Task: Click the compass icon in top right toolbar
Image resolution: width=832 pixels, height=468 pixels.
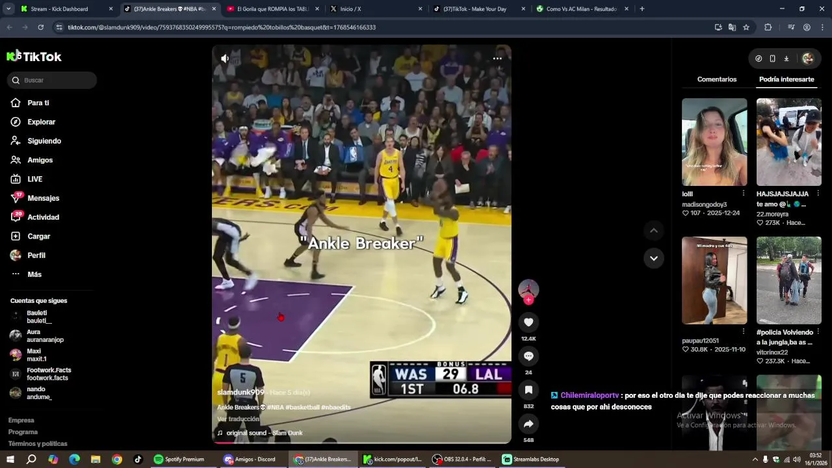Action: click(759, 58)
